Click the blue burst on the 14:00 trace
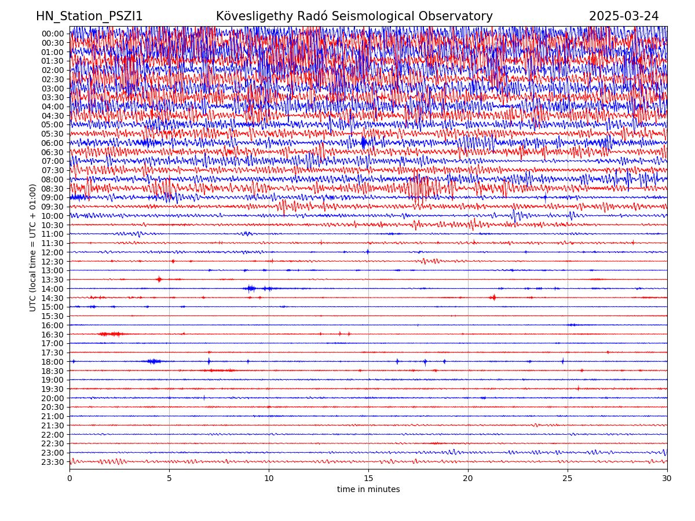 click(x=251, y=288)
